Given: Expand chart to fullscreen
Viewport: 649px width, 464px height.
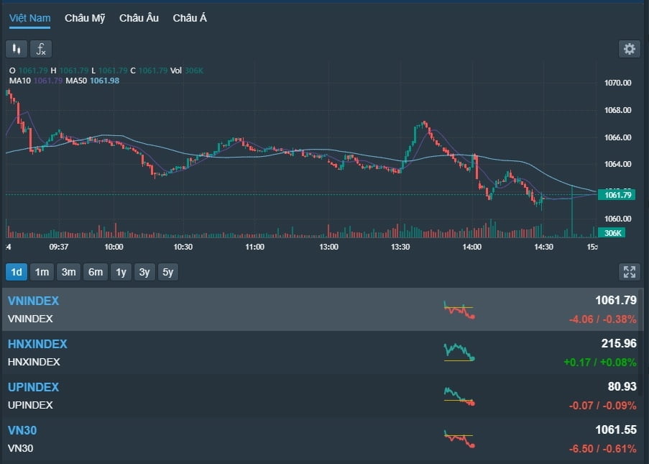Looking at the screenshot, I should coord(629,272).
